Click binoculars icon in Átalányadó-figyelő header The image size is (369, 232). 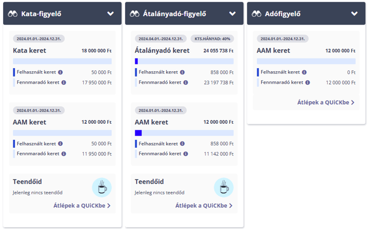135,13
